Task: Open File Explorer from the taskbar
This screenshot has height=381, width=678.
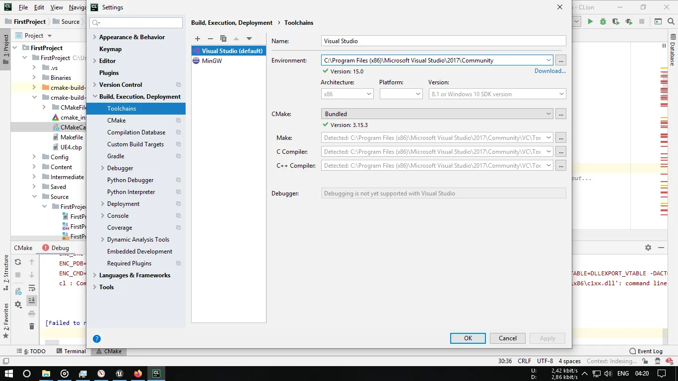Action: coord(46,374)
